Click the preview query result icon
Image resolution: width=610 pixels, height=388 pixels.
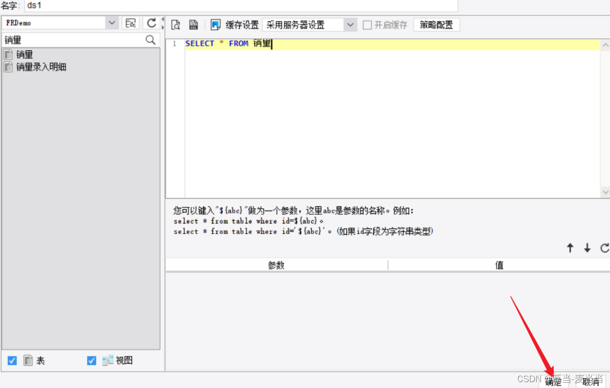click(x=176, y=25)
